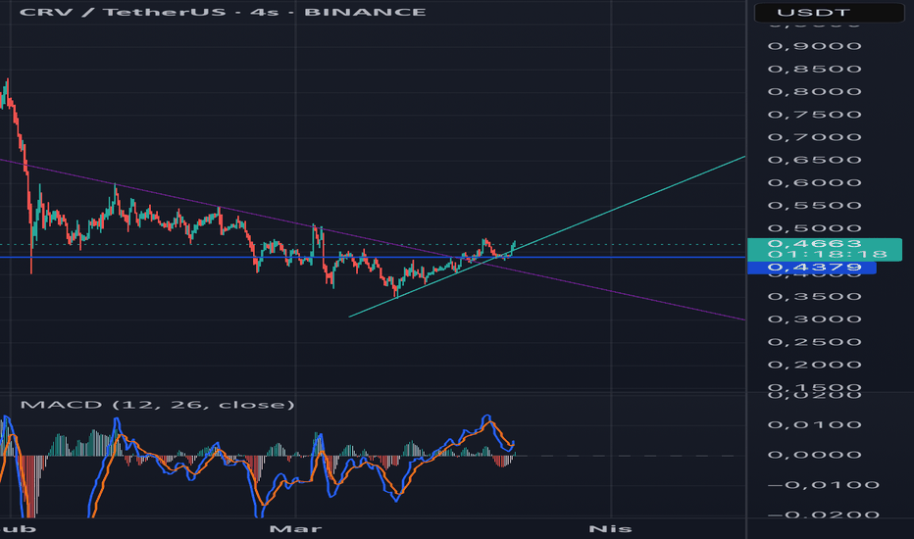The image size is (914, 539).
Task: Open the USDT currency selector
Action: click(829, 12)
